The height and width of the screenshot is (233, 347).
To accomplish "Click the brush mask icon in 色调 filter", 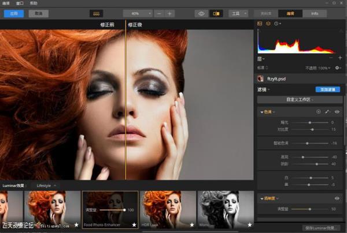I will point(327,111).
